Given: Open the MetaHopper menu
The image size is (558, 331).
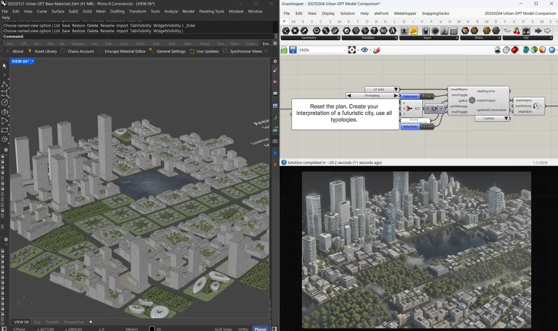Looking at the screenshot, I should 405,13.
